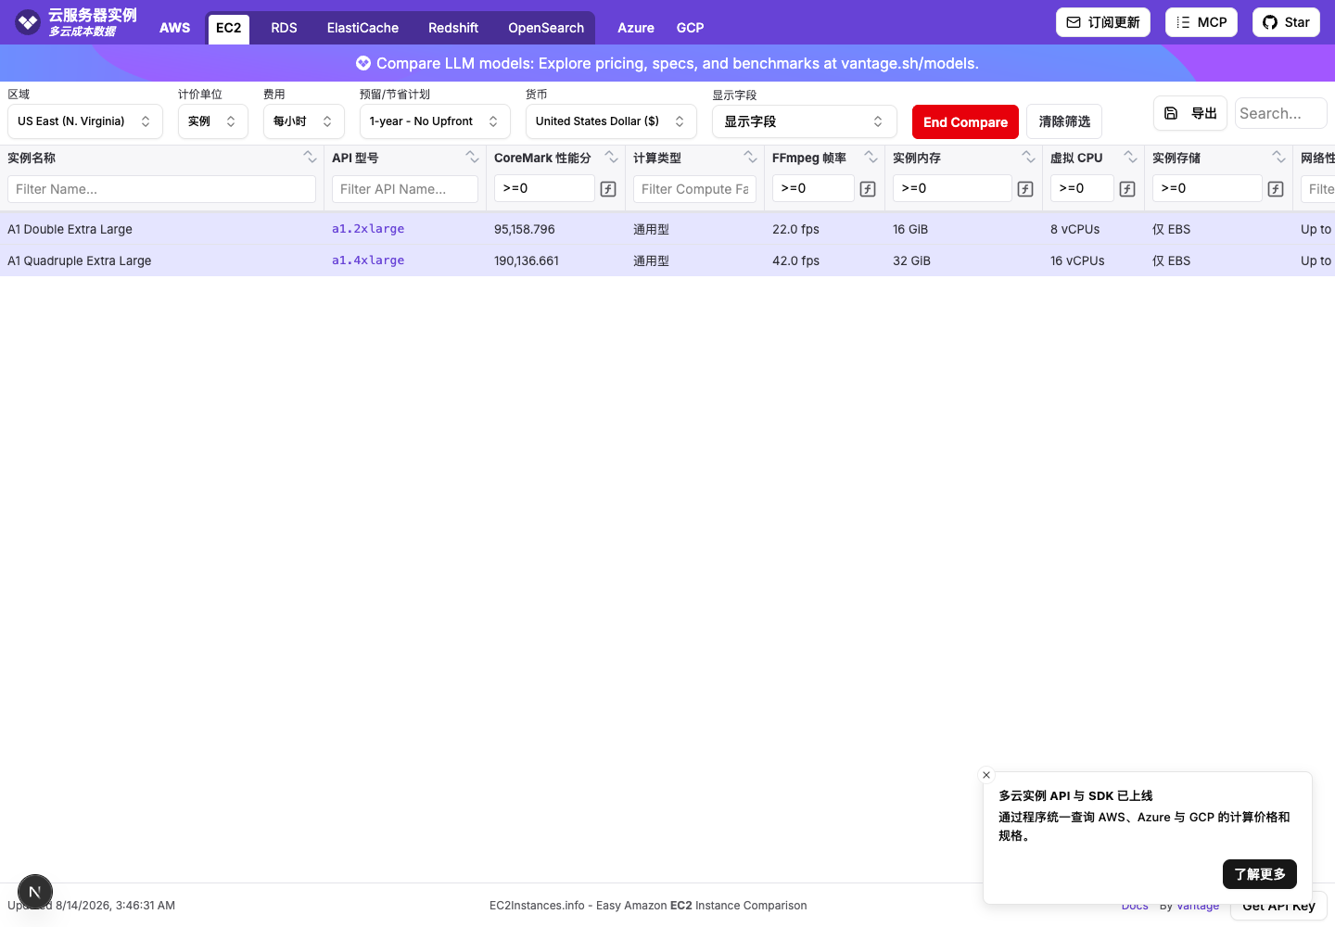Screen dimensions: 1335x927
Task: Click the 95,158.796 CoreMark value
Action: point(525,229)
